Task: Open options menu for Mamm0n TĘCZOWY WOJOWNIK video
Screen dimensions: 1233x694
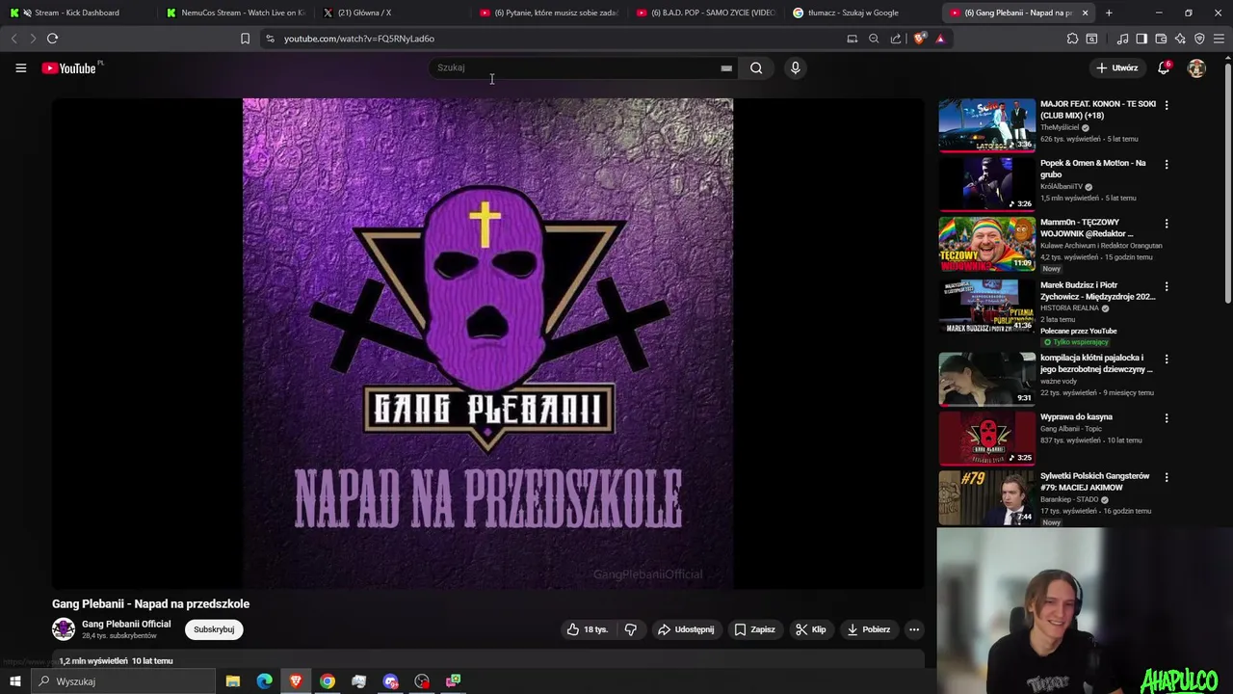Action: point(1167,224)
